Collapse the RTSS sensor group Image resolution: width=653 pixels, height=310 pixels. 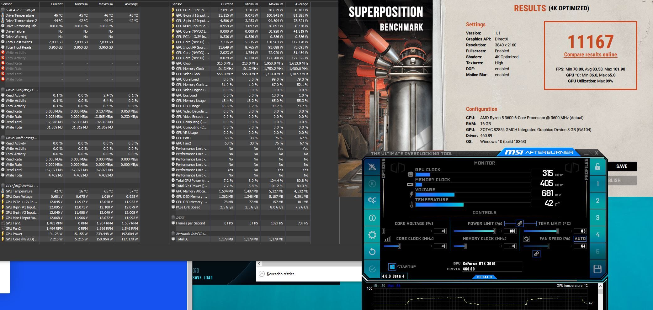173,218
